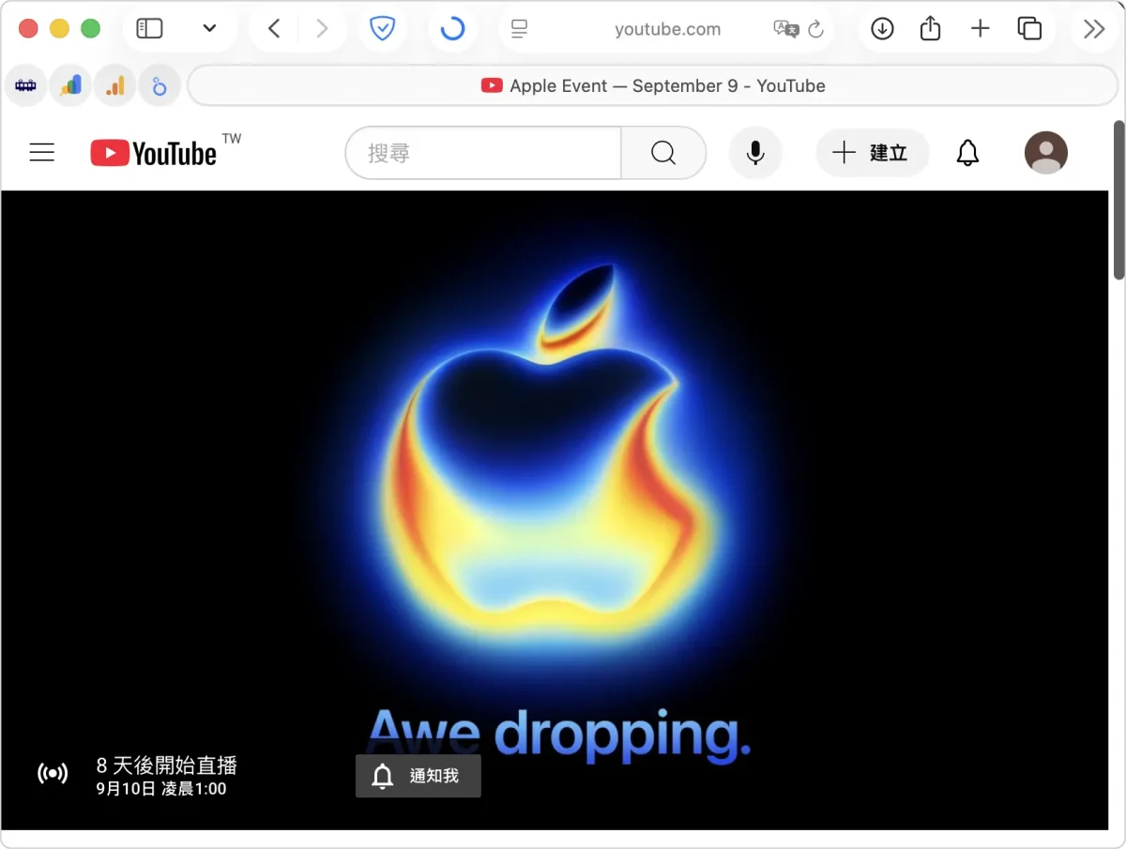The image size is (1126, 849).
Task: Click the 9月10日 凌晨1:00 date text
Action: click(x=161, y=789)
